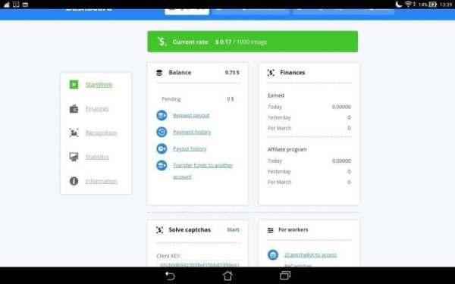Open Transfer funds to another account link
Image resolution: width=455 pixels, height=284 pixels.
[202, 170]
